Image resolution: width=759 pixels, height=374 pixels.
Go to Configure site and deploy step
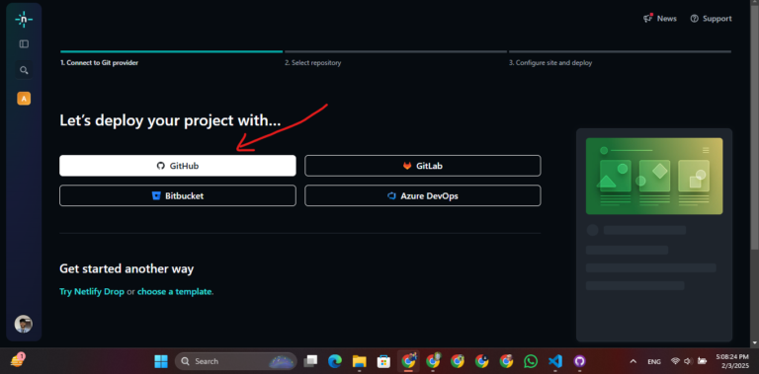[x=550, y=63]
